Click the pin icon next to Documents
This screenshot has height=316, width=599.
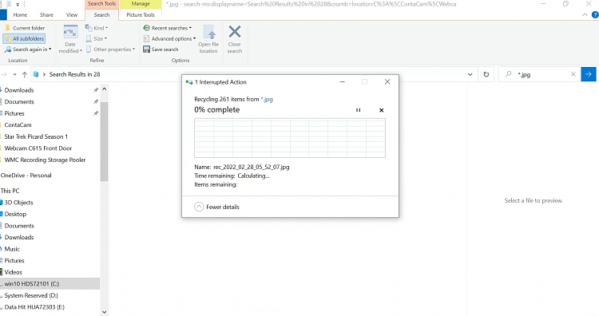(x=96, y=102)
